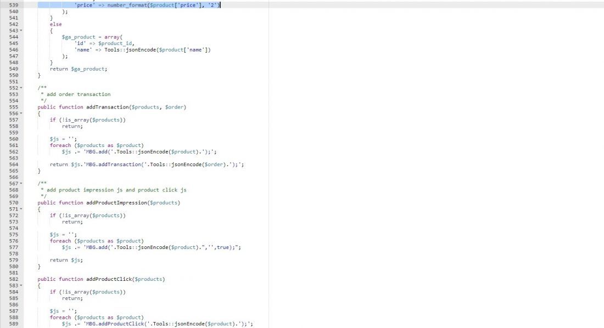
Task: Click the return $js; statement
Action: (66, 260)
